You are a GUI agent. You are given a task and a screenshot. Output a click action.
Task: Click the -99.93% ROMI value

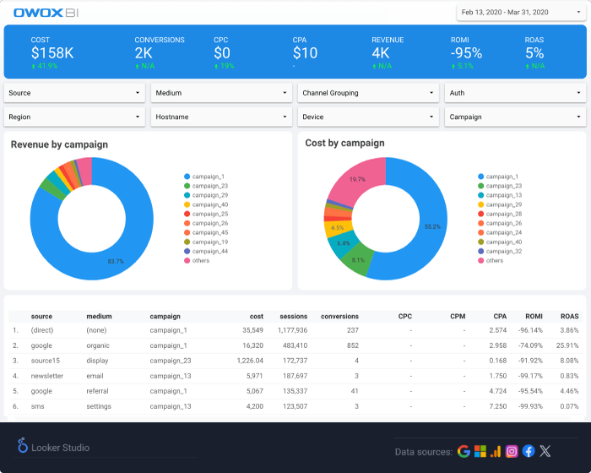pos(530,406)
